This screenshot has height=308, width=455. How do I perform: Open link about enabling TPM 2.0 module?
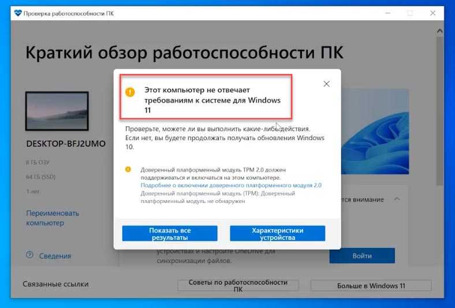point(231,185)
